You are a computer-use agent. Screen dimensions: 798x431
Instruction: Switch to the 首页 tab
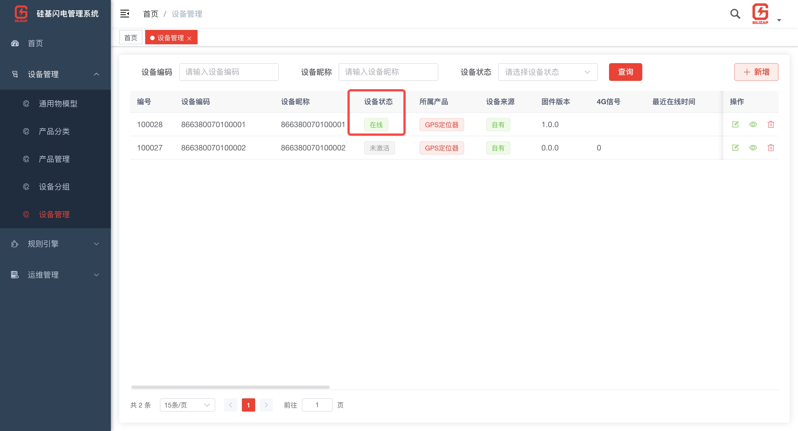tap(131, 38)
